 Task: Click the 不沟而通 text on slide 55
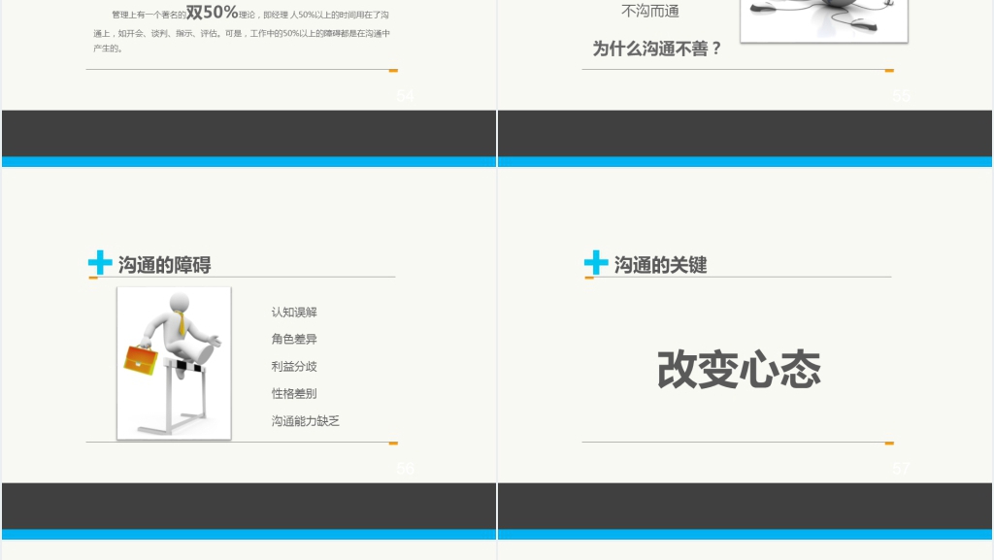coord(649,11)
